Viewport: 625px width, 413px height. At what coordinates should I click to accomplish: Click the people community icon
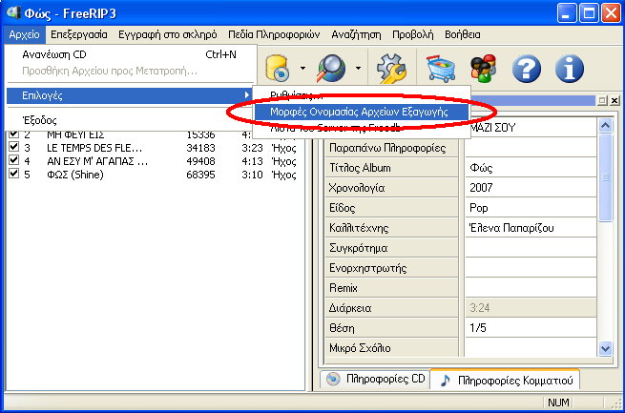pos(484,69)
